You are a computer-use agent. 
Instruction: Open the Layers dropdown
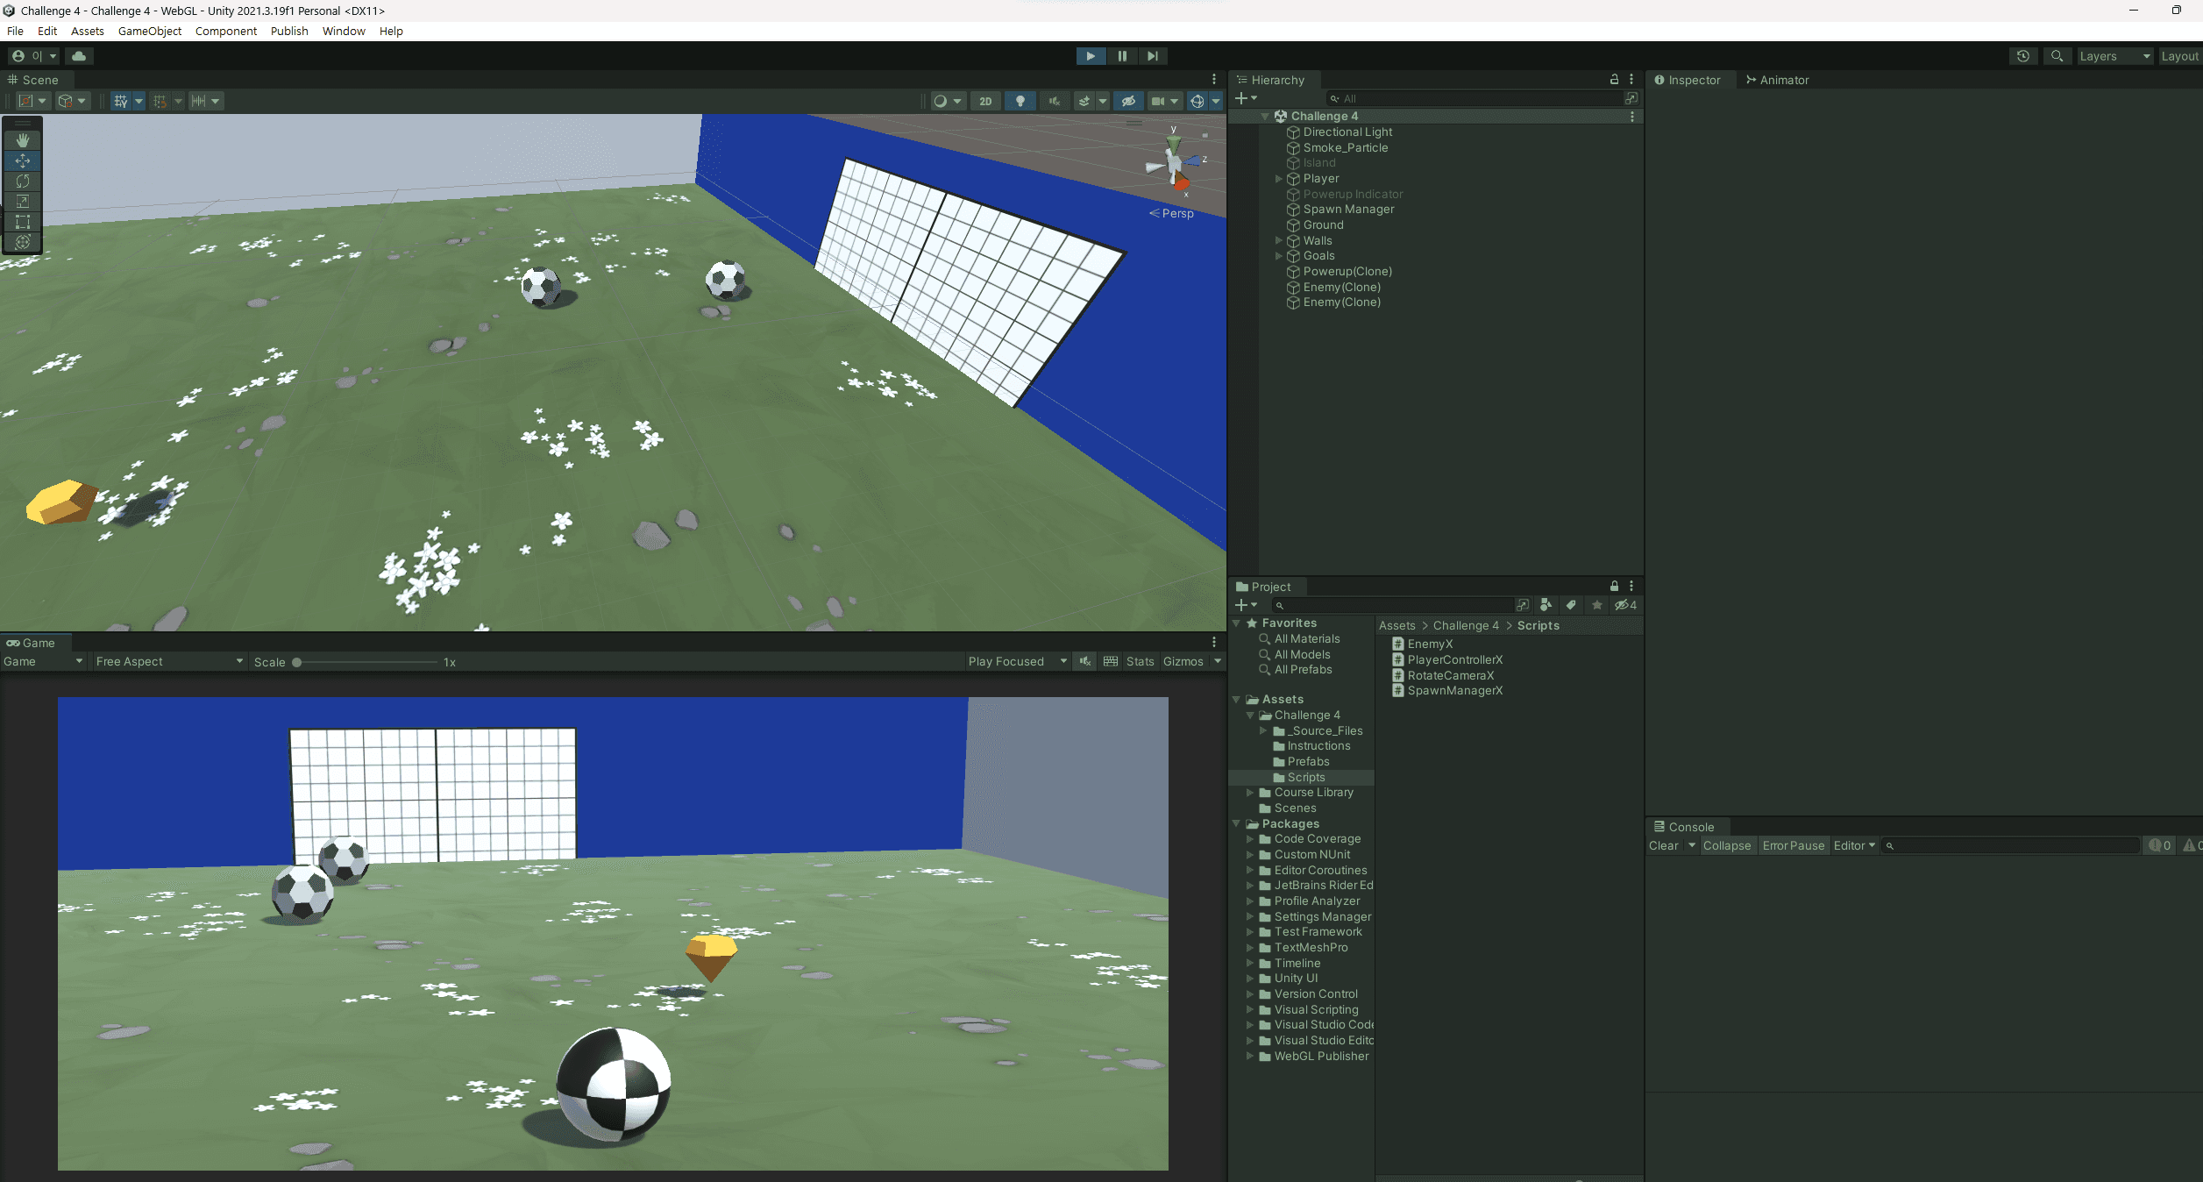(x=2114, y=56)
